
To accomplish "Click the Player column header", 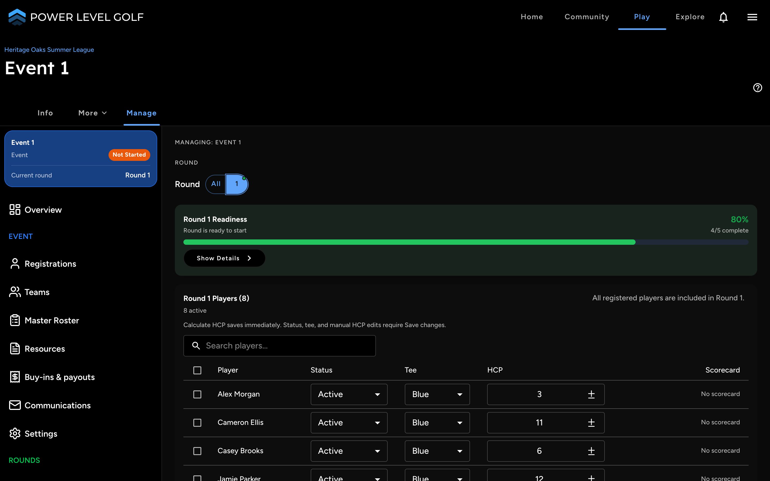I will (x=228, y=370).
